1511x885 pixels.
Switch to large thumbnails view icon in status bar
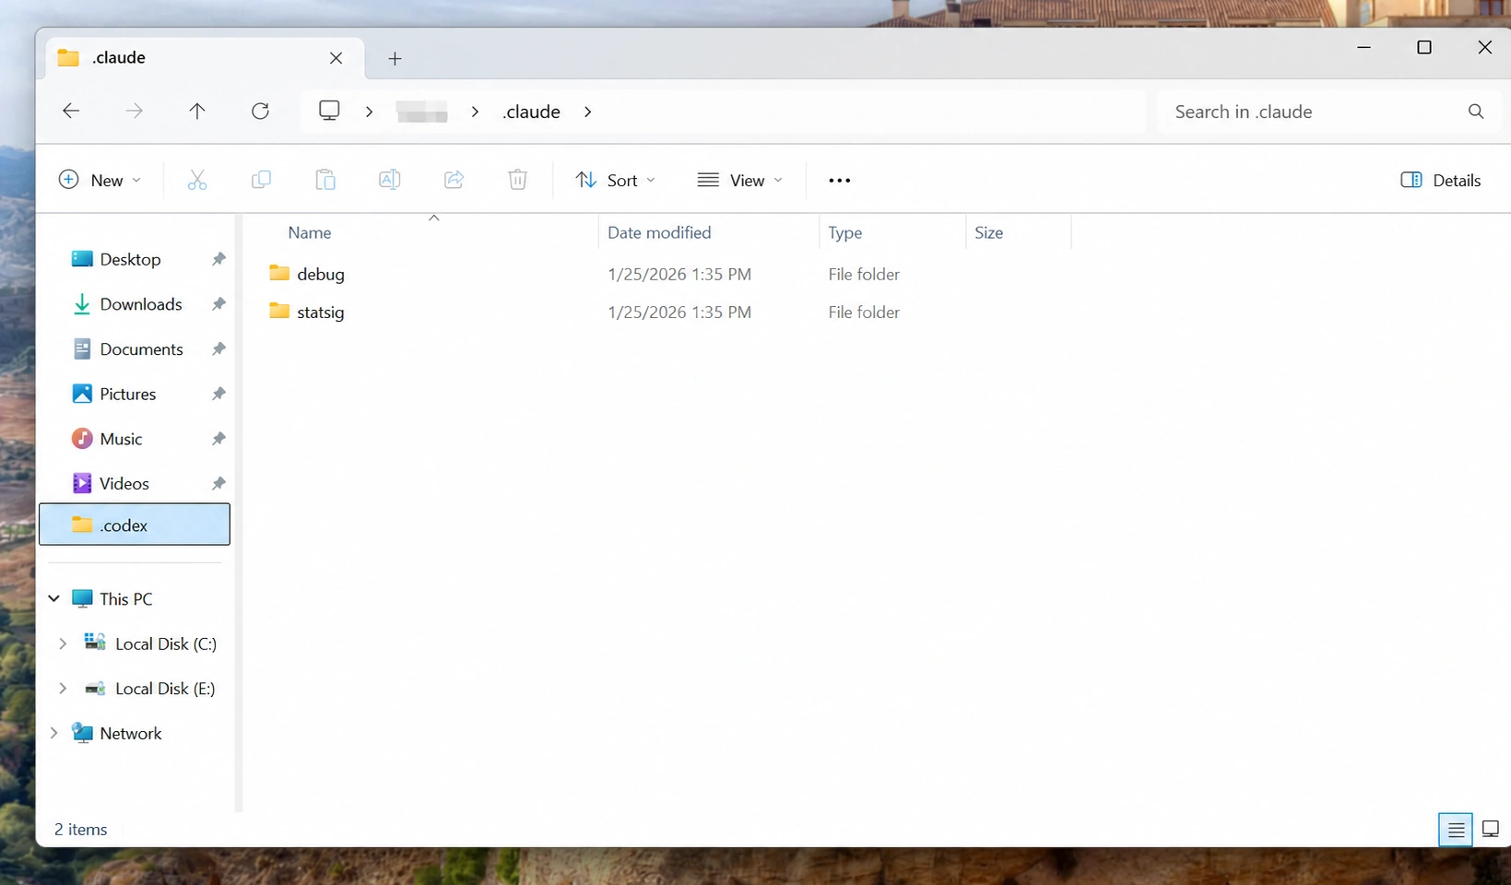pos(1490,830)
